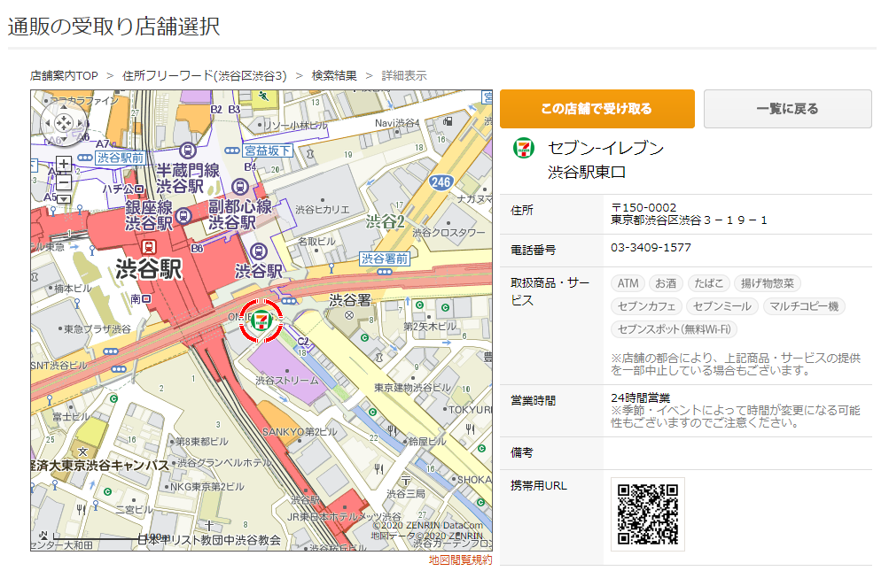Click the 渋谷ヒカリエ building label
The image size is (889, 571).
point(322,210)
